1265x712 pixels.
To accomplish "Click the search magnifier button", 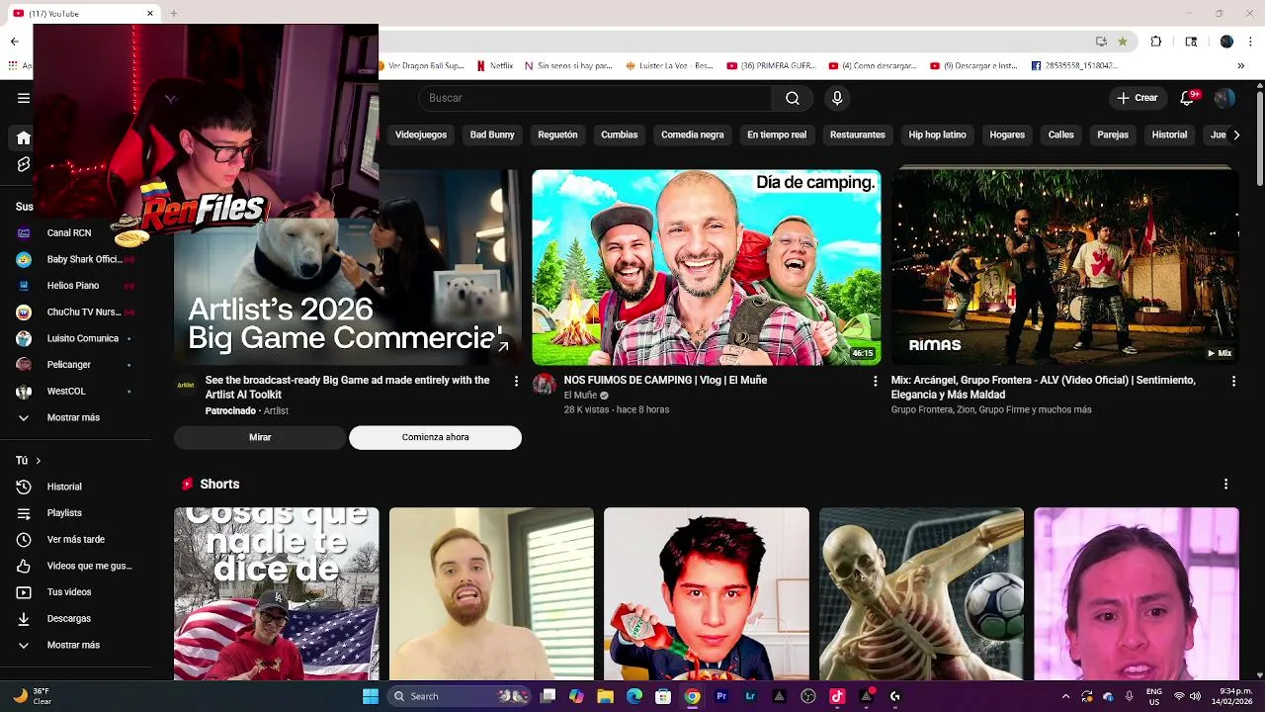I will (792, 98).
